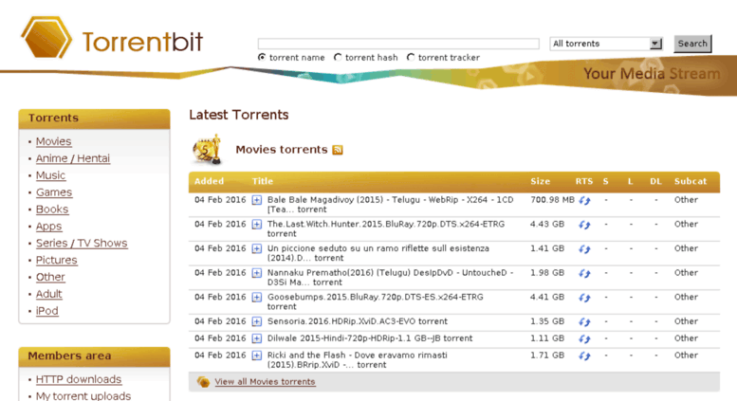This screenshot has height=401, width=737.
Task: Refresh tracker stats for Nannaku Prematho
Action: point(584,274)
